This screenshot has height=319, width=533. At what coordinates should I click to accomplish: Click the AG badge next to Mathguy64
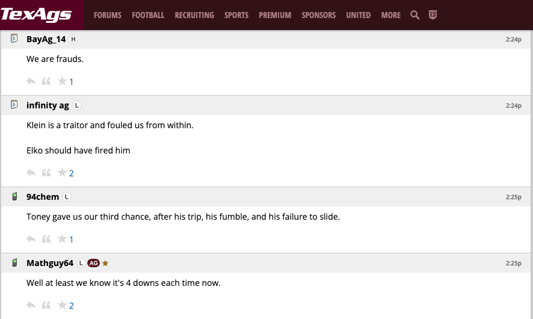click(93, 263)
